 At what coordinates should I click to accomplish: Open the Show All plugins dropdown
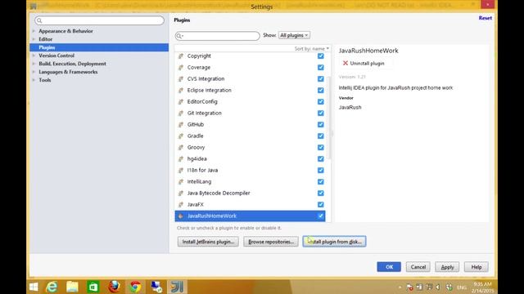pos(294,35)
